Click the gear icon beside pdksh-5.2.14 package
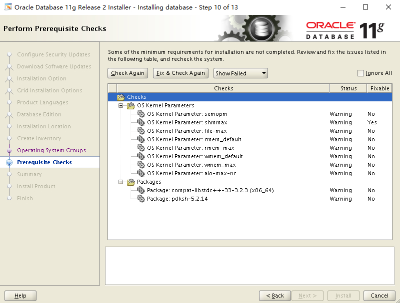Image resolution: width=400 pixels, height=303 pixels. pos(141,199)
